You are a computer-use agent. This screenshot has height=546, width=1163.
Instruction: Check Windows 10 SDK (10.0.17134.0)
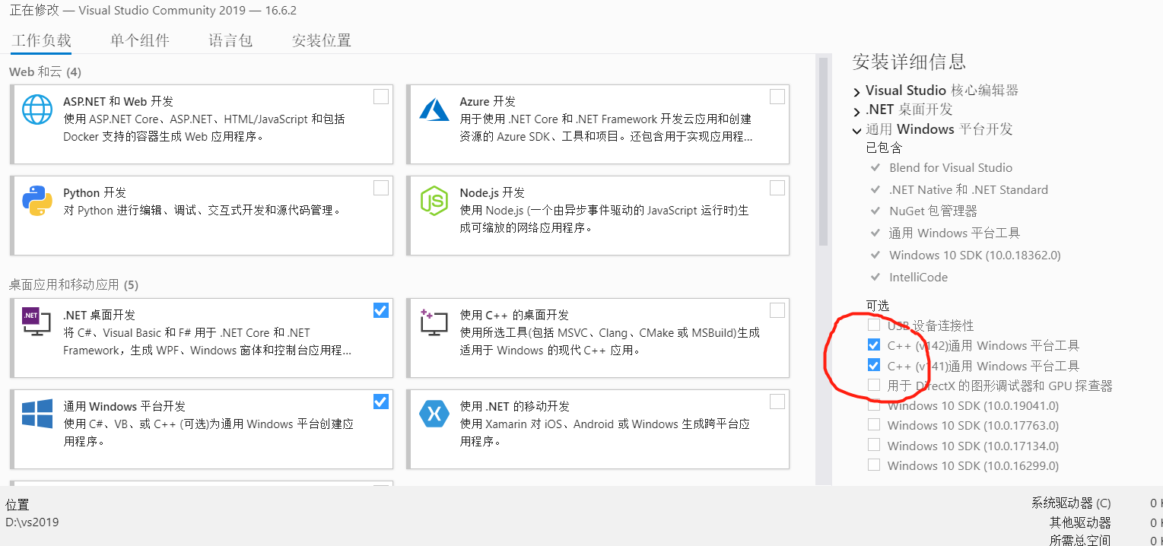pos(874,446)
